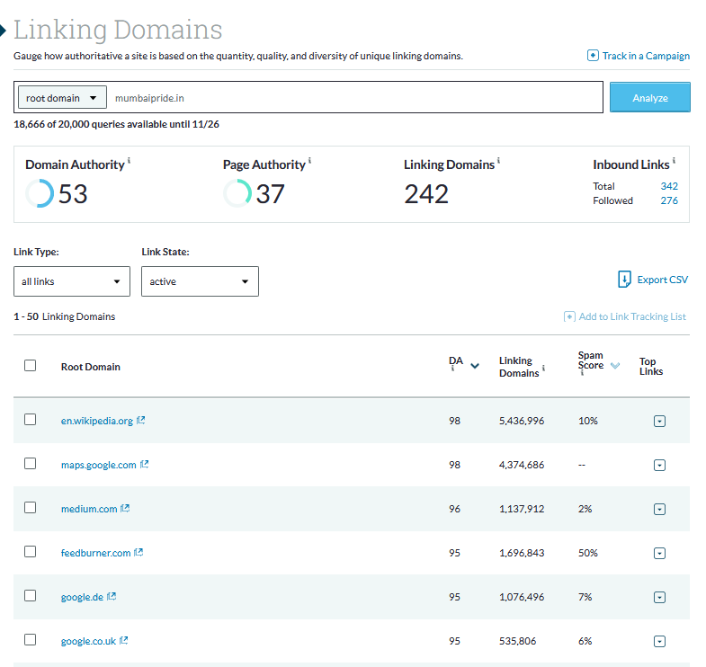The image size is (706, 667).
Task: Click the Analyze button
Action: (x=649, y=97)
